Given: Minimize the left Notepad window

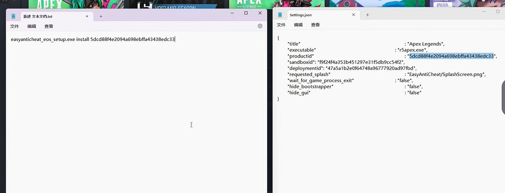Looking at the screenshot, I should (x=232, y=13).
